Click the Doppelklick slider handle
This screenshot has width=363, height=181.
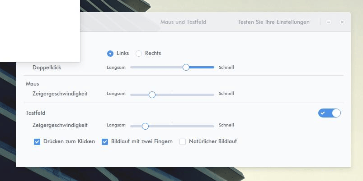[x=186, y=67]
